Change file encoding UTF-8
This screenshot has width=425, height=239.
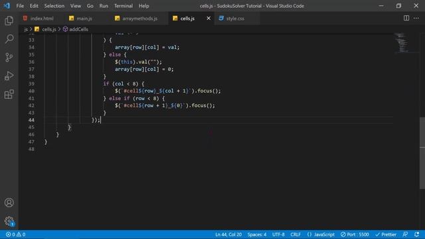pyautogui.click(x=278, y=234)
